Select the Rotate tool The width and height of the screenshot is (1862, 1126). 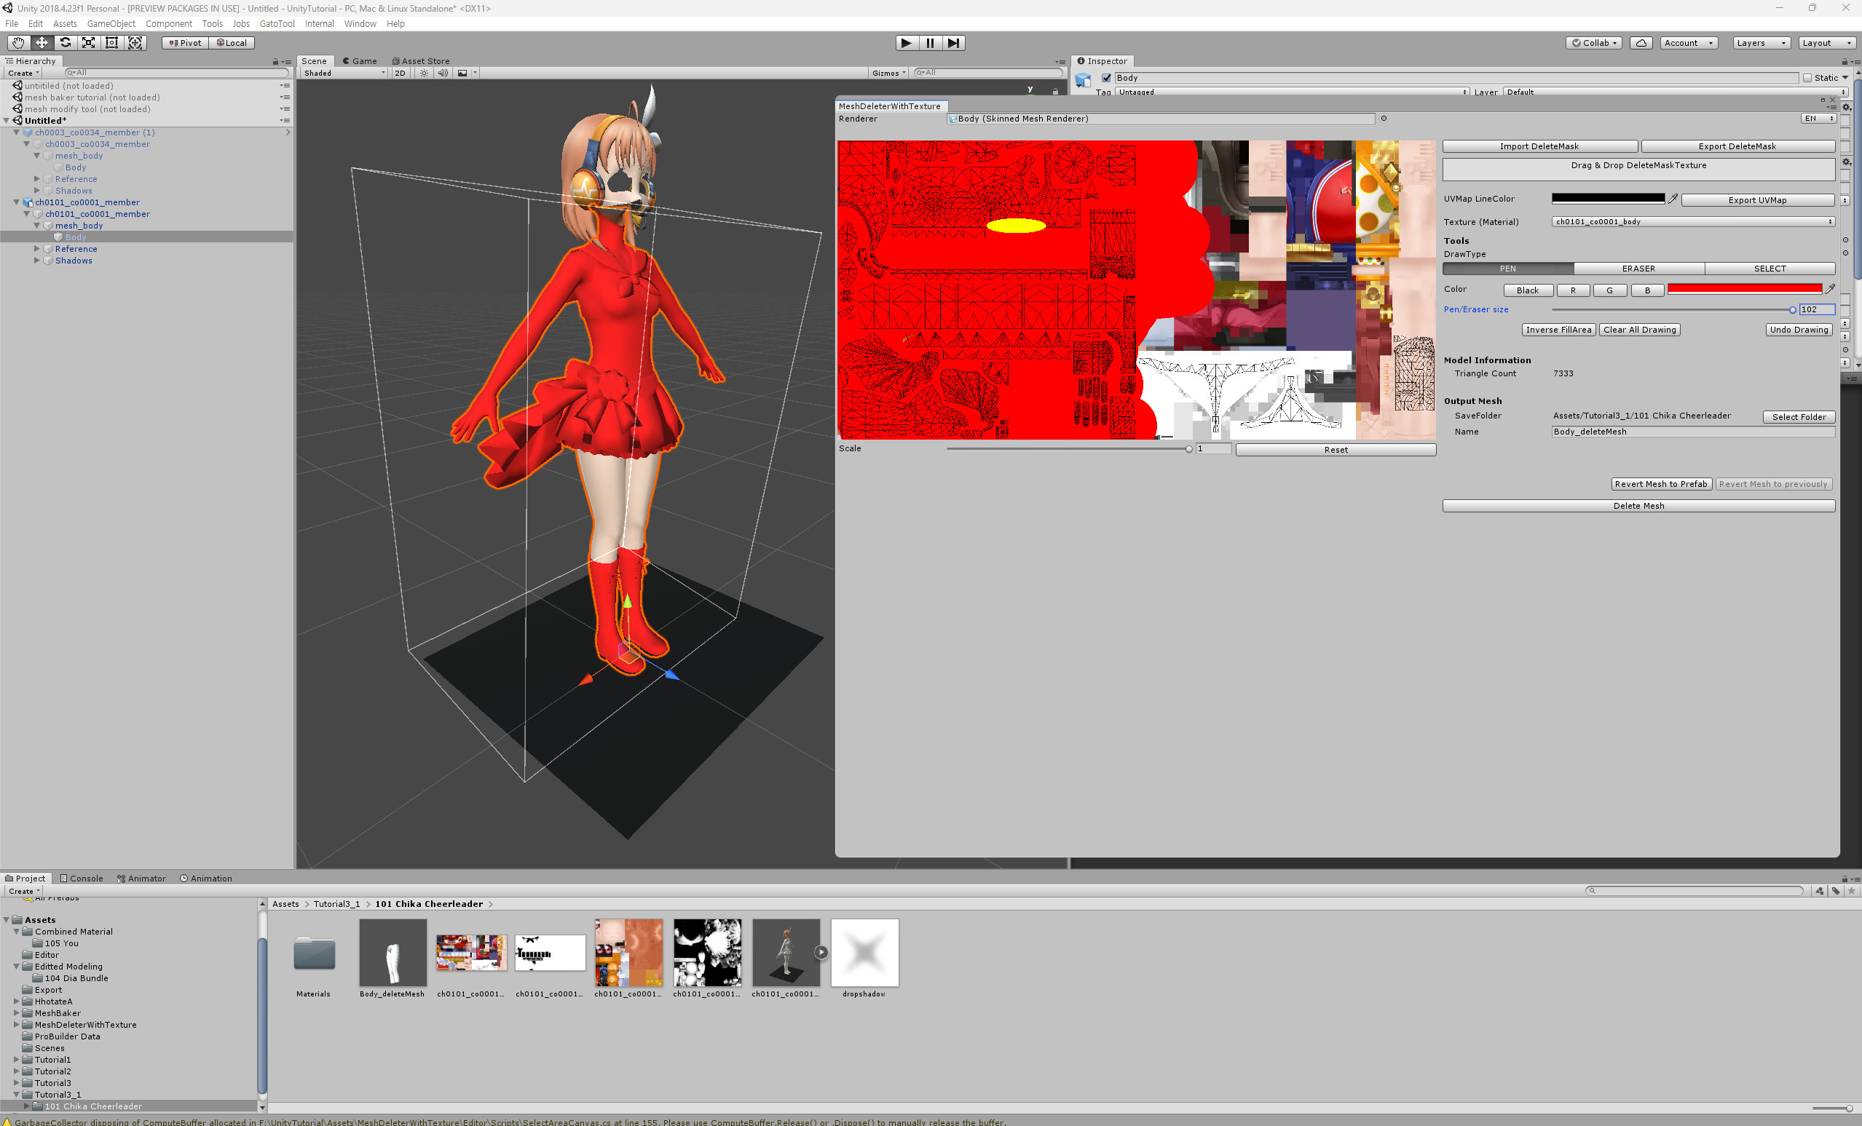pyautogui.click(x=65, y=43)
